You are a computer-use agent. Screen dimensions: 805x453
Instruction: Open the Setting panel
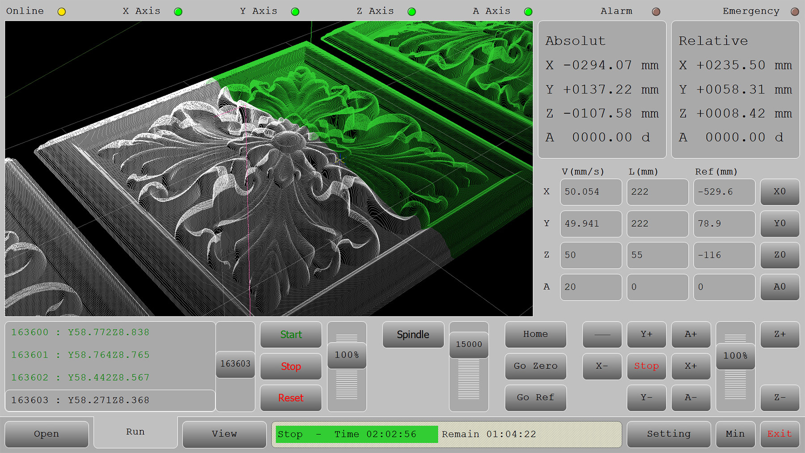tap(668, 434)
